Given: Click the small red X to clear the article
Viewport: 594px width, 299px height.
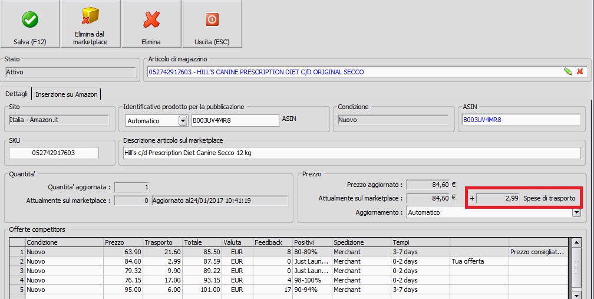Looking at the screenshot, I should (580, 71).
